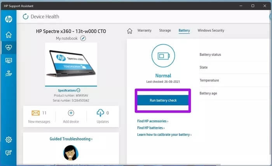Viewport: 272px width, 166px height.
Task: Click the troubleshooting assistant avatar
Action: (x=71, y=153)
